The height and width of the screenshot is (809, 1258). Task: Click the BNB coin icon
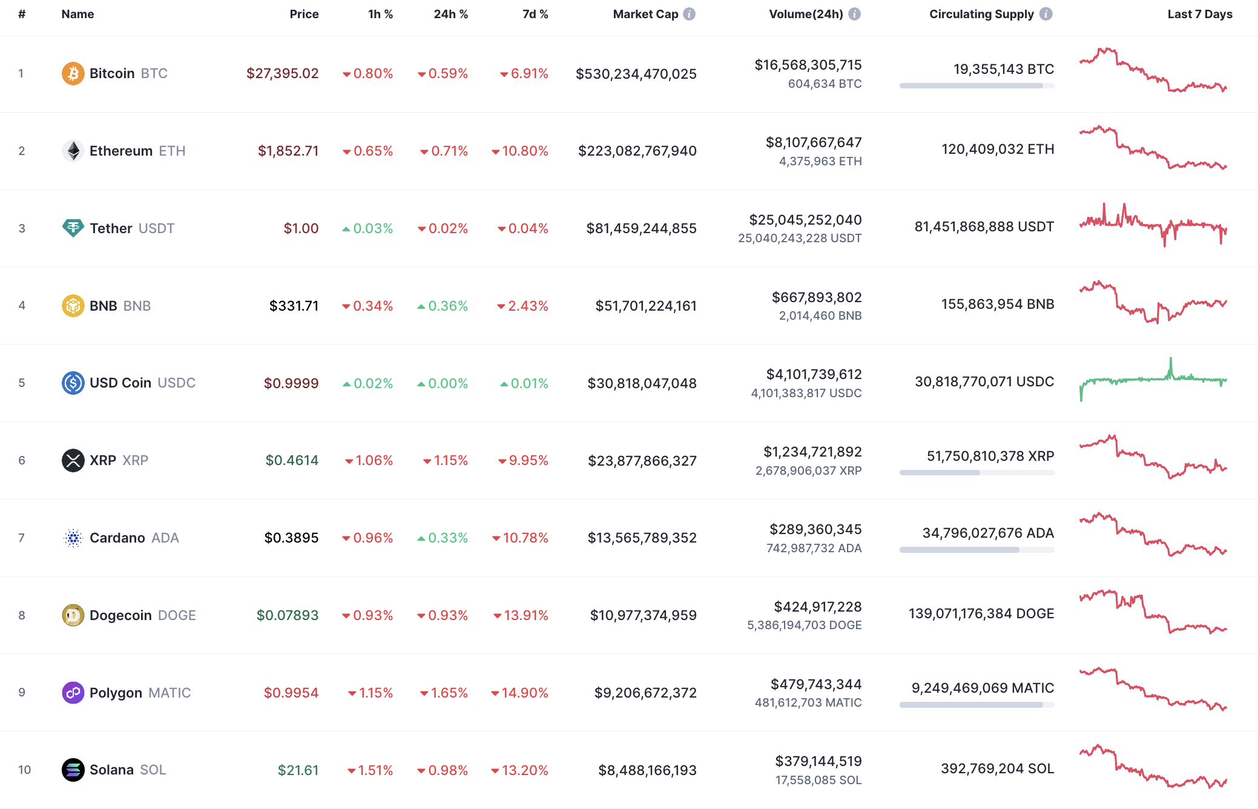point(73,306)
